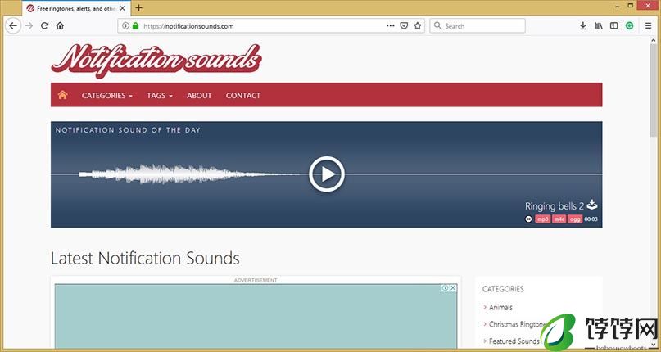Click the site home icon in red navbar

point(63,95)
